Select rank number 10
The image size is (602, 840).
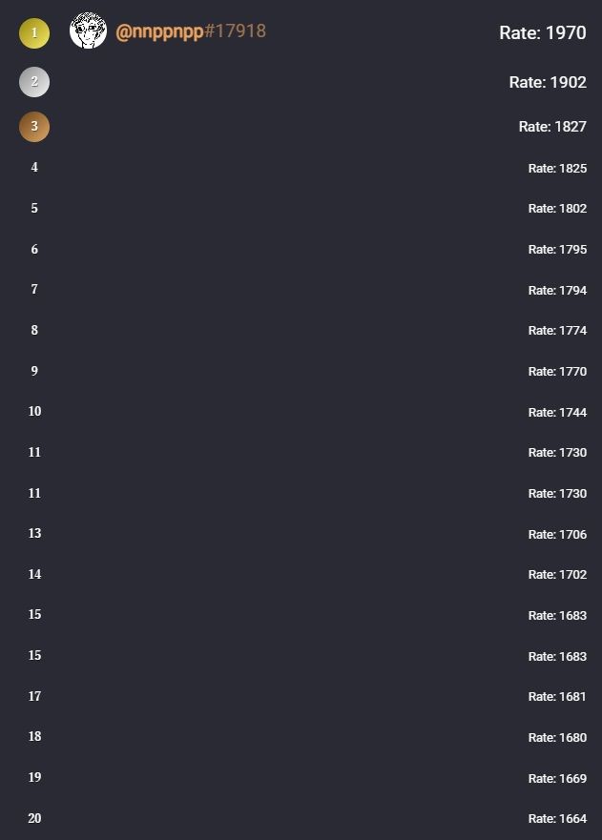pos(34,412)
